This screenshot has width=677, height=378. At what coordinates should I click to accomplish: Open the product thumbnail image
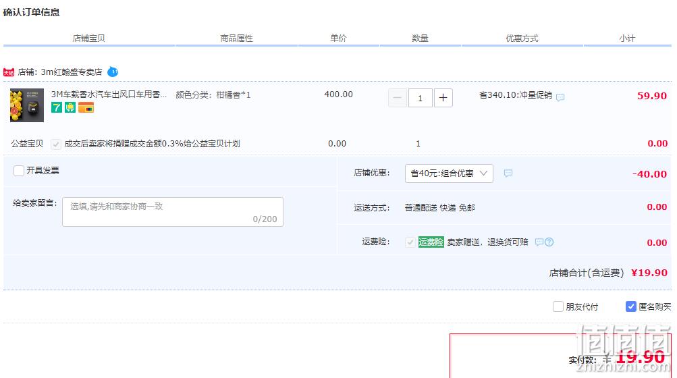coord(27,105)
